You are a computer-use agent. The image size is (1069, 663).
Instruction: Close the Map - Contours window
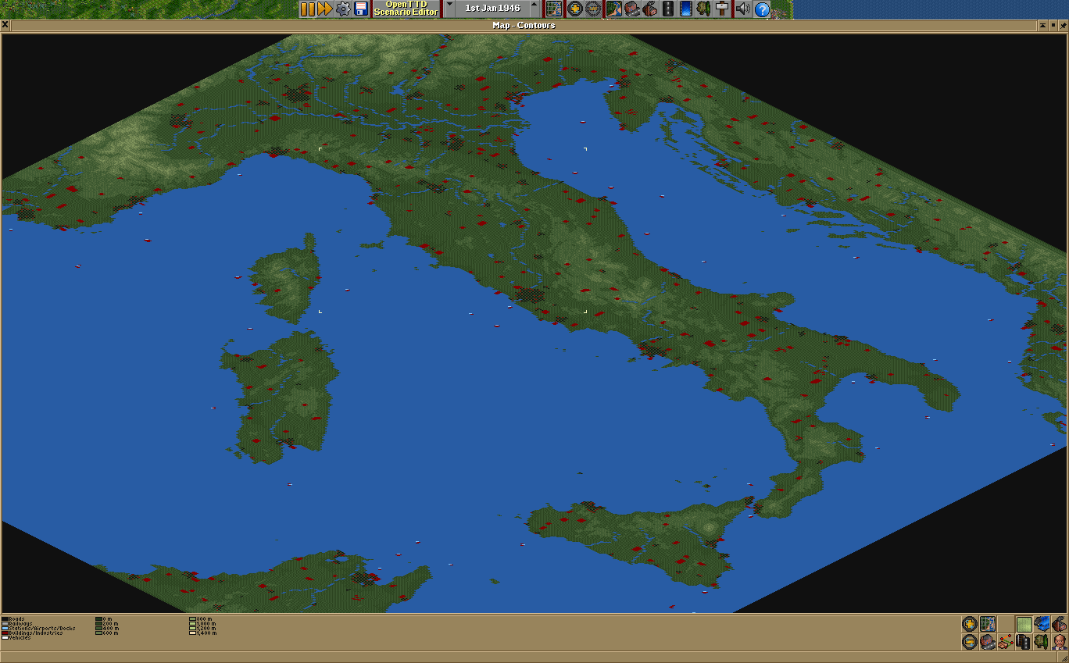[5, 25]
